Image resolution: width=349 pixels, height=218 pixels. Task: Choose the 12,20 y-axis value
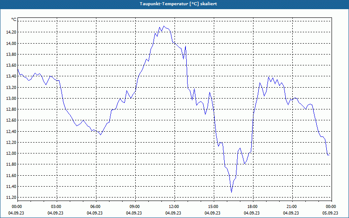tap(11, 143)
